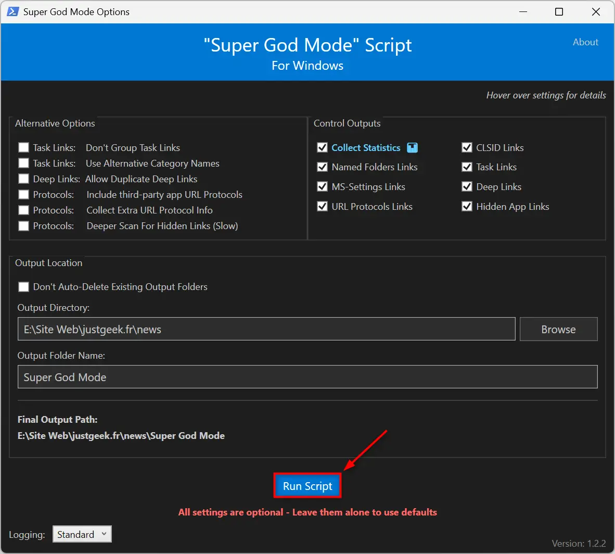This screenshot has height=554, width=615.
Task: Enable Don't Group Task Links option
Action: [x=23, y=148]
